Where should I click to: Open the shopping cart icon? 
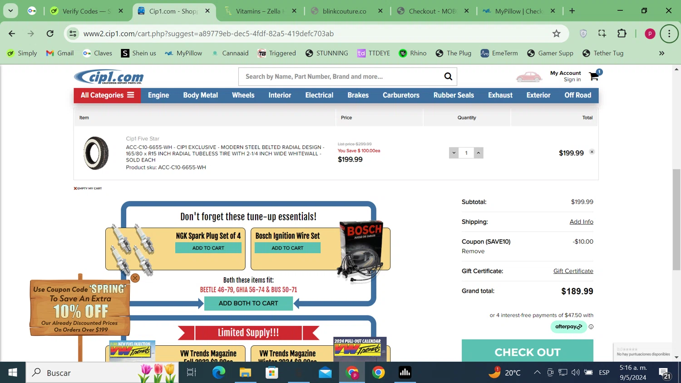pyautogui.click(x=594, y=77)
